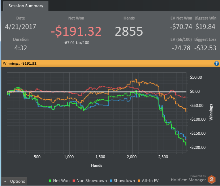Screen dimensions: 220x186
Task: Click the EV (bb/100) heading
Action: pyautogui.click(x=181, y=39)
